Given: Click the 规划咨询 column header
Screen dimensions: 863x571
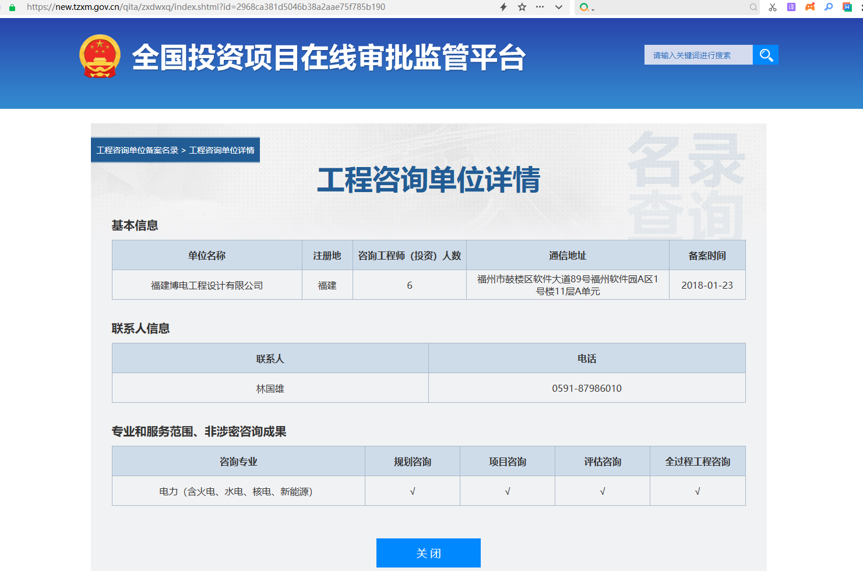Looking at the screenshot, I should coord(413,462).
